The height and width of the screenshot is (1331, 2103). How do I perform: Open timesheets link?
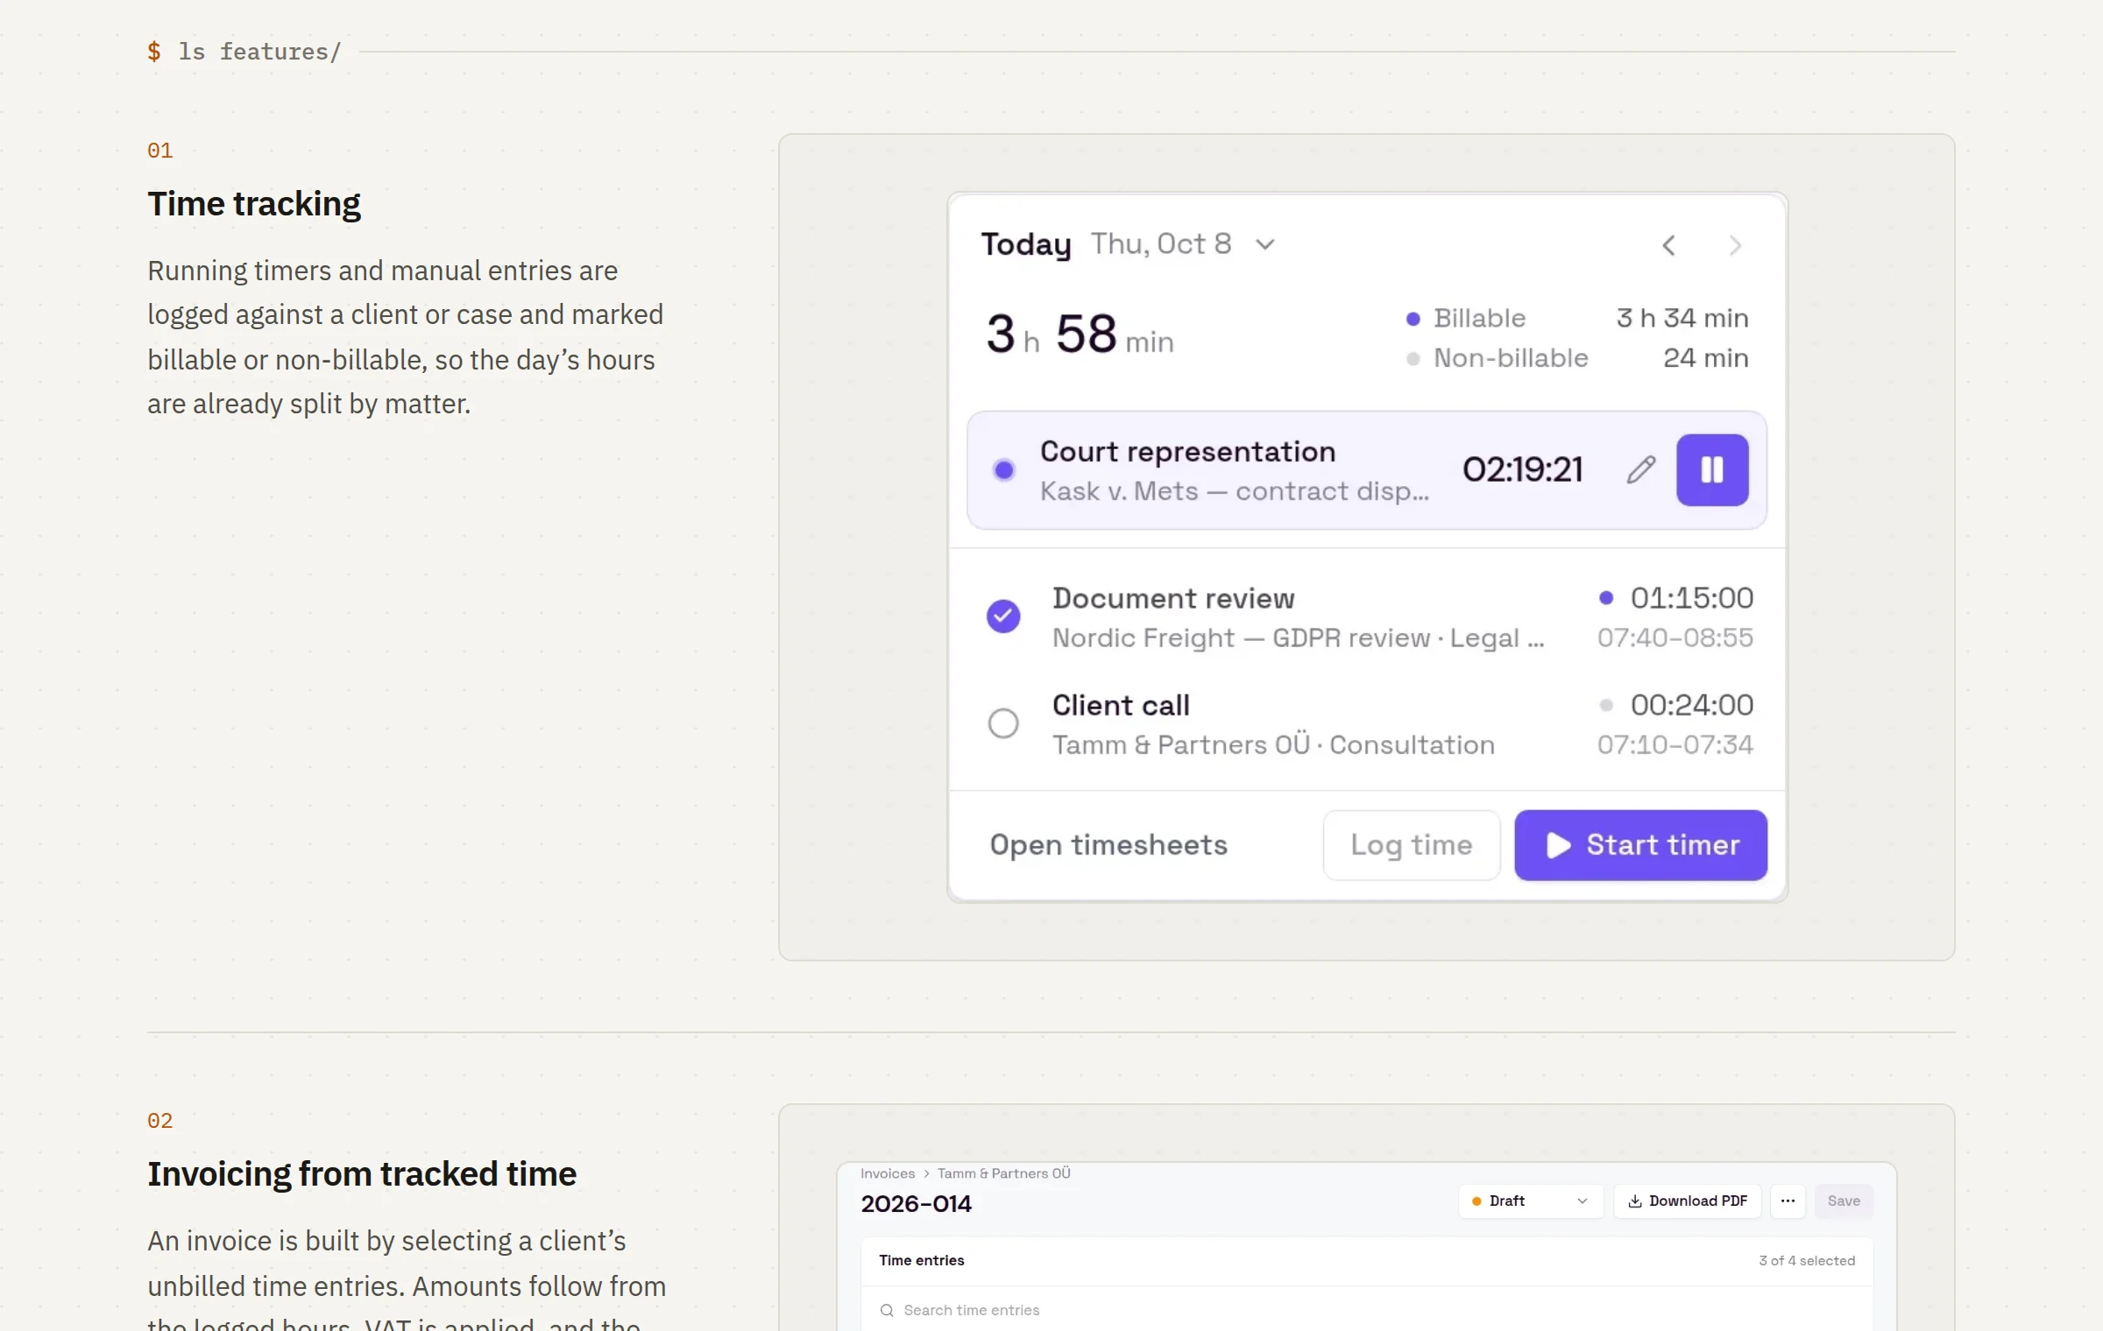point(1108,845)
